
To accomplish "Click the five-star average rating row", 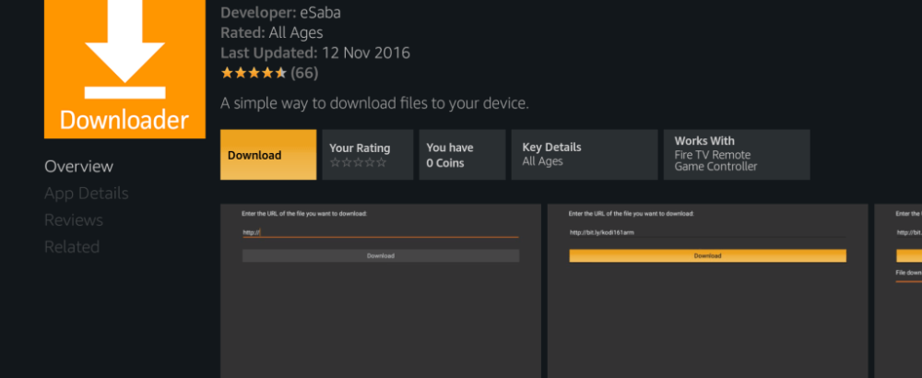I will point(254,73).
